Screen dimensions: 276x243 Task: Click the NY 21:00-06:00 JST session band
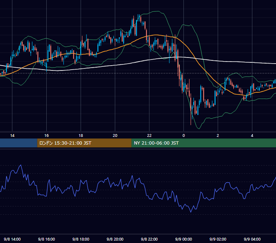click(x=204, y=143)
